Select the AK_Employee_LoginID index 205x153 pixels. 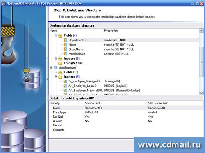click(82, 86)
